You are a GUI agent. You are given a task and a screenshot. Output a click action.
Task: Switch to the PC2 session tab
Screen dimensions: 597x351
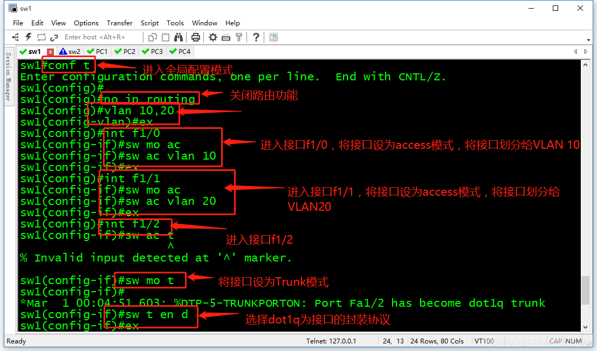coord(125,51)
